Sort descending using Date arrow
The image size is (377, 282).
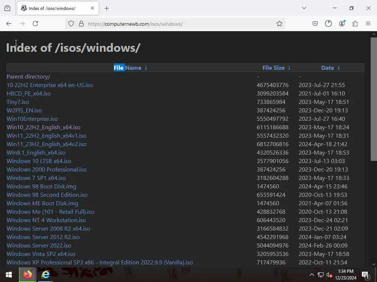339,68
